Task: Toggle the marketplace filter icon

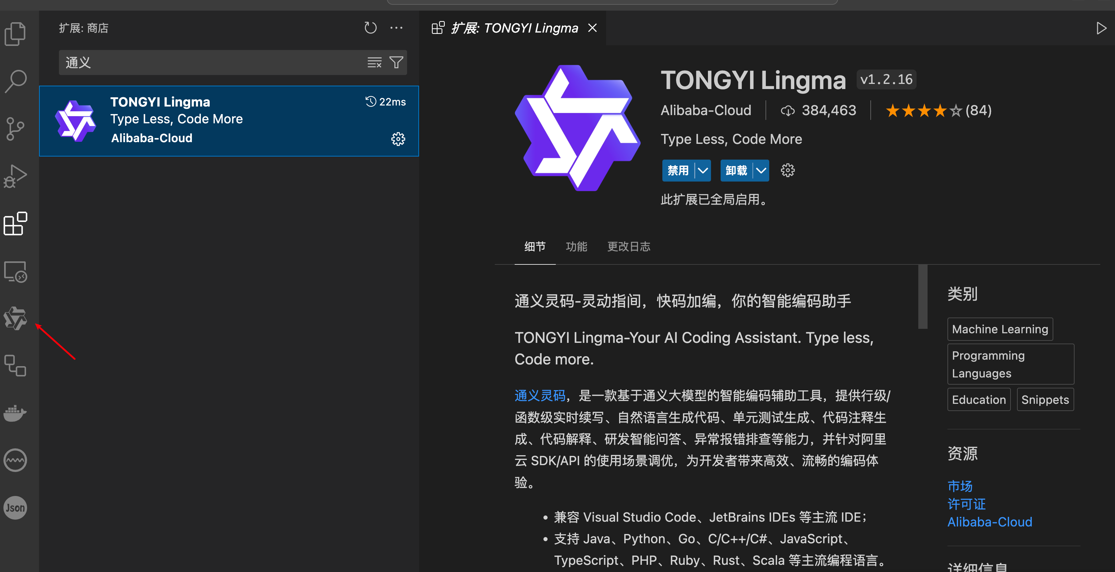Action: pyautogui.click(x=396, y=62)
